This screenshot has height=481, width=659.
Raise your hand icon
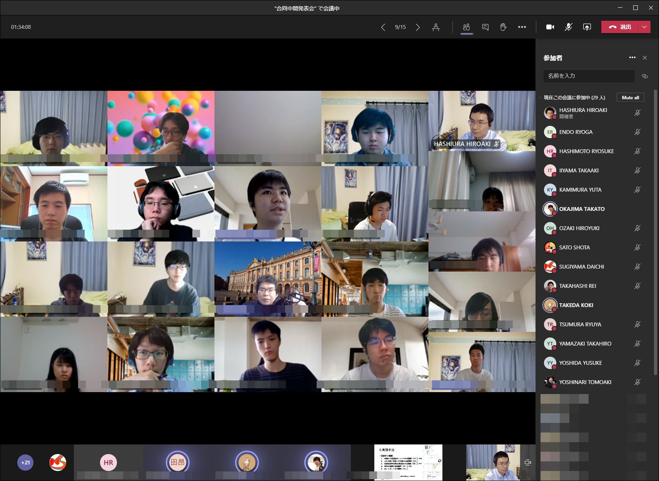tap(503, 27)
